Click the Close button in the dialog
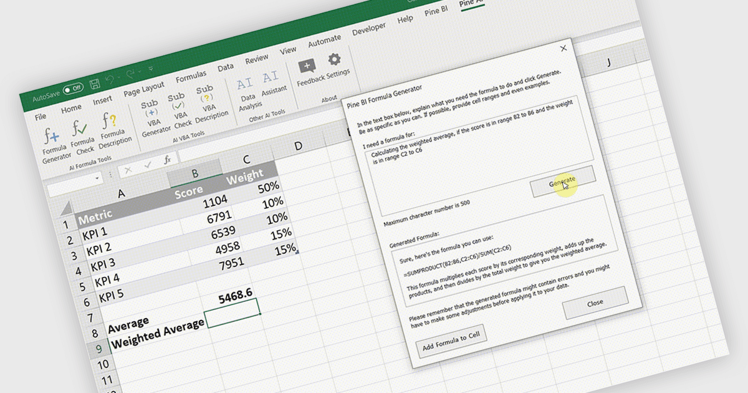 [x=595, y=303]
